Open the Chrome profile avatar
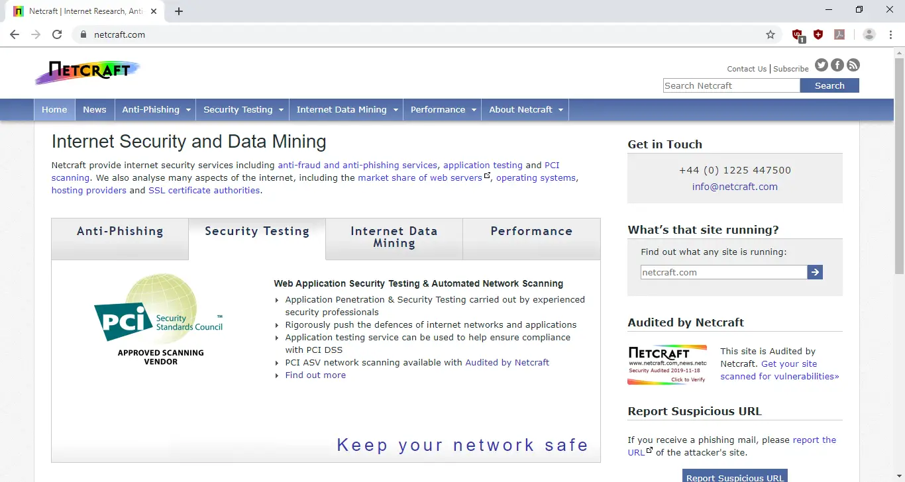The height and width of the screenshot is (482, 905). pos(869,34)
